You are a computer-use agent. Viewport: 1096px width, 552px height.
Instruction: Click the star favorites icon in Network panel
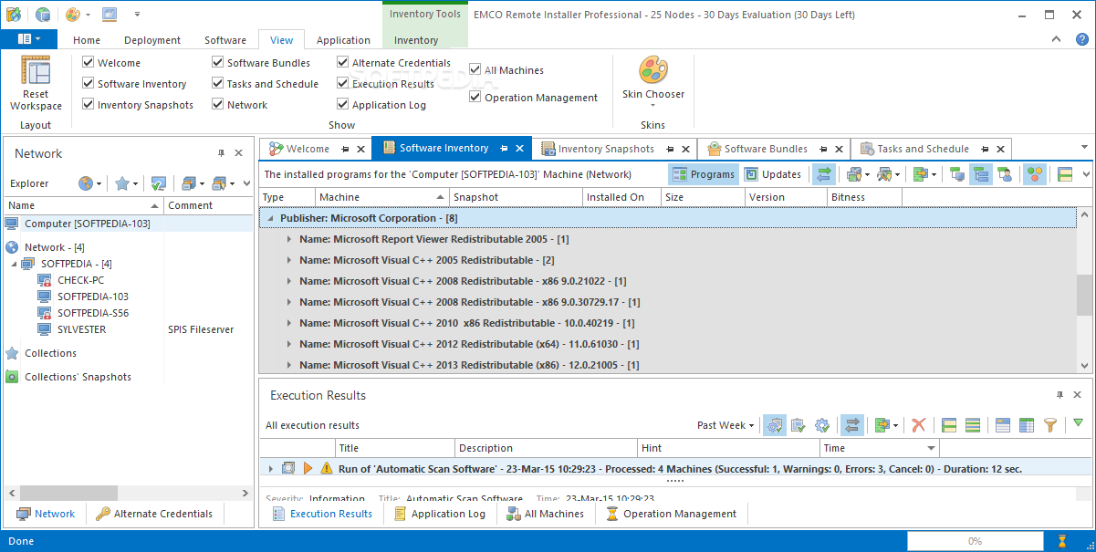[x=122, y=183]
